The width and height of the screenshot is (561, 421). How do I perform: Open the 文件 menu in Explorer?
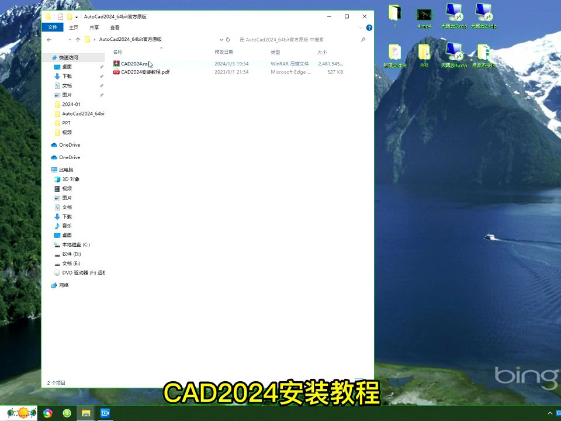pos(52,27)
